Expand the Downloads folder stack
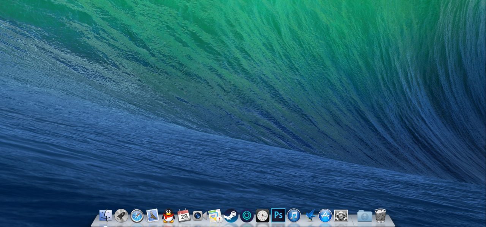486x227 pixels. click(x=364, y=216)
